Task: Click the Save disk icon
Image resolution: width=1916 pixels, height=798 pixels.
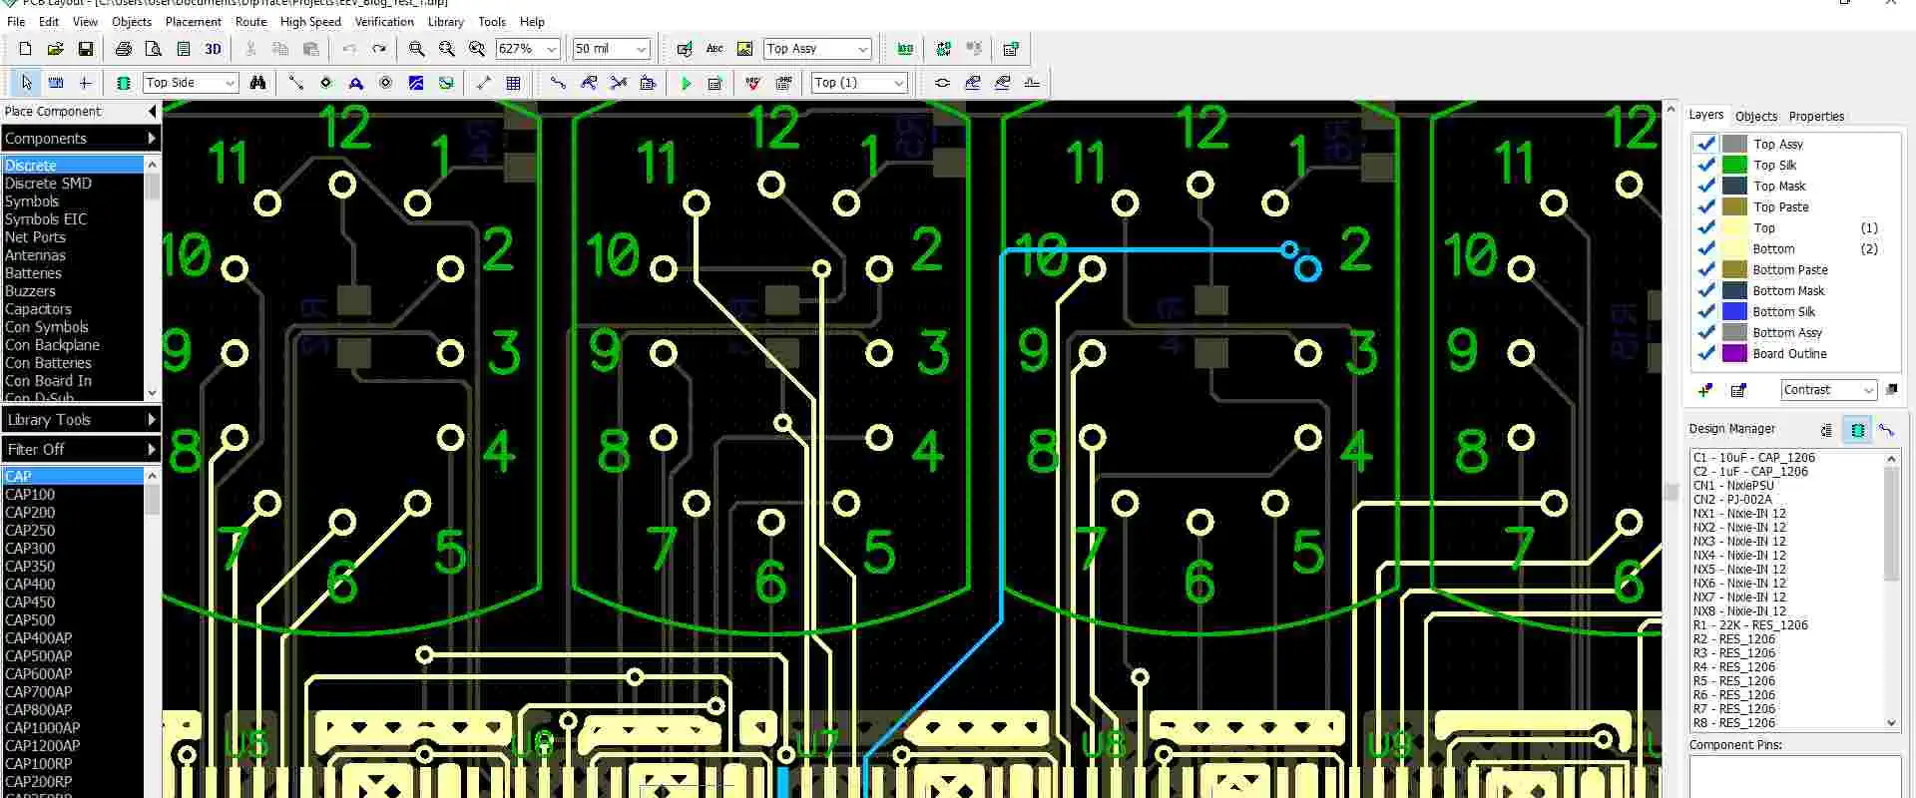Action: coord(86,49)
